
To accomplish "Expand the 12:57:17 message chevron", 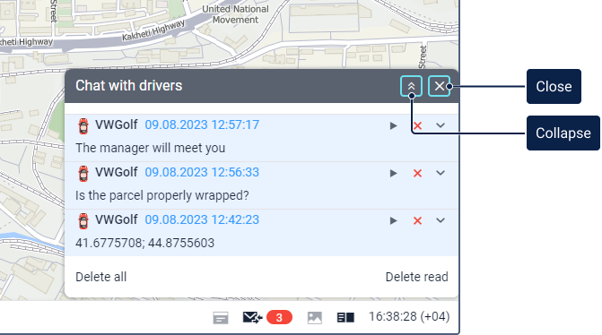I will [441, 125].
